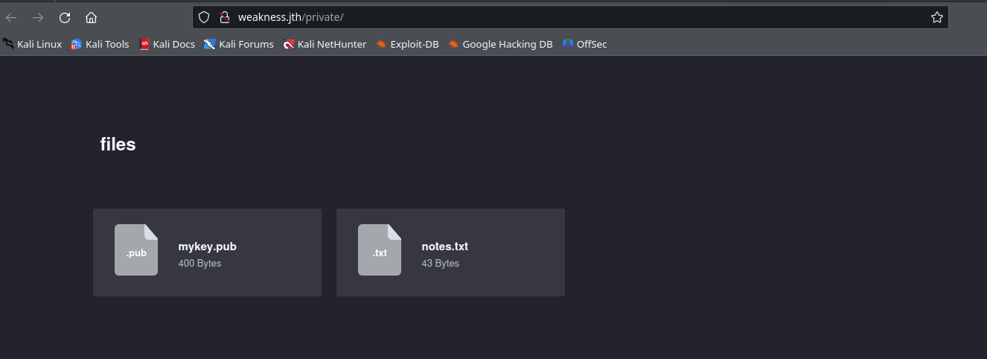Open the Google Hacking DB bookmark
This screenshot has width=987, height=359.
[x=501, y=44]
